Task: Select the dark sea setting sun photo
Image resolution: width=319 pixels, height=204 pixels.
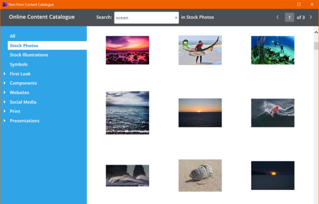Action: (x=272, y=176)
